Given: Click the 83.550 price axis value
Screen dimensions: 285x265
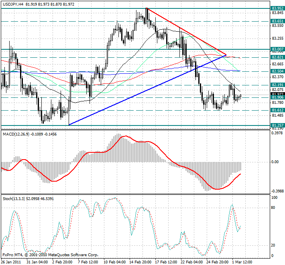Looking at the screenshot, I should (277, 26).
